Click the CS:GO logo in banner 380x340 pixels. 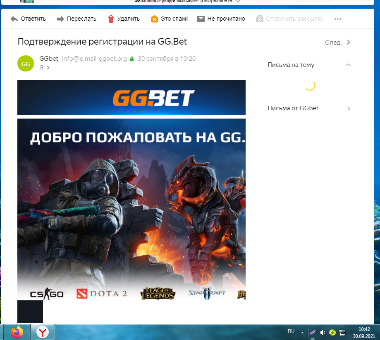pyautogui.click(x=47, y=293)
